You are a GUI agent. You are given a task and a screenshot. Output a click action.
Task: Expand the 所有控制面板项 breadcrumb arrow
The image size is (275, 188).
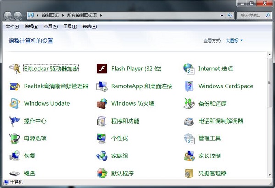coord(101,16)
